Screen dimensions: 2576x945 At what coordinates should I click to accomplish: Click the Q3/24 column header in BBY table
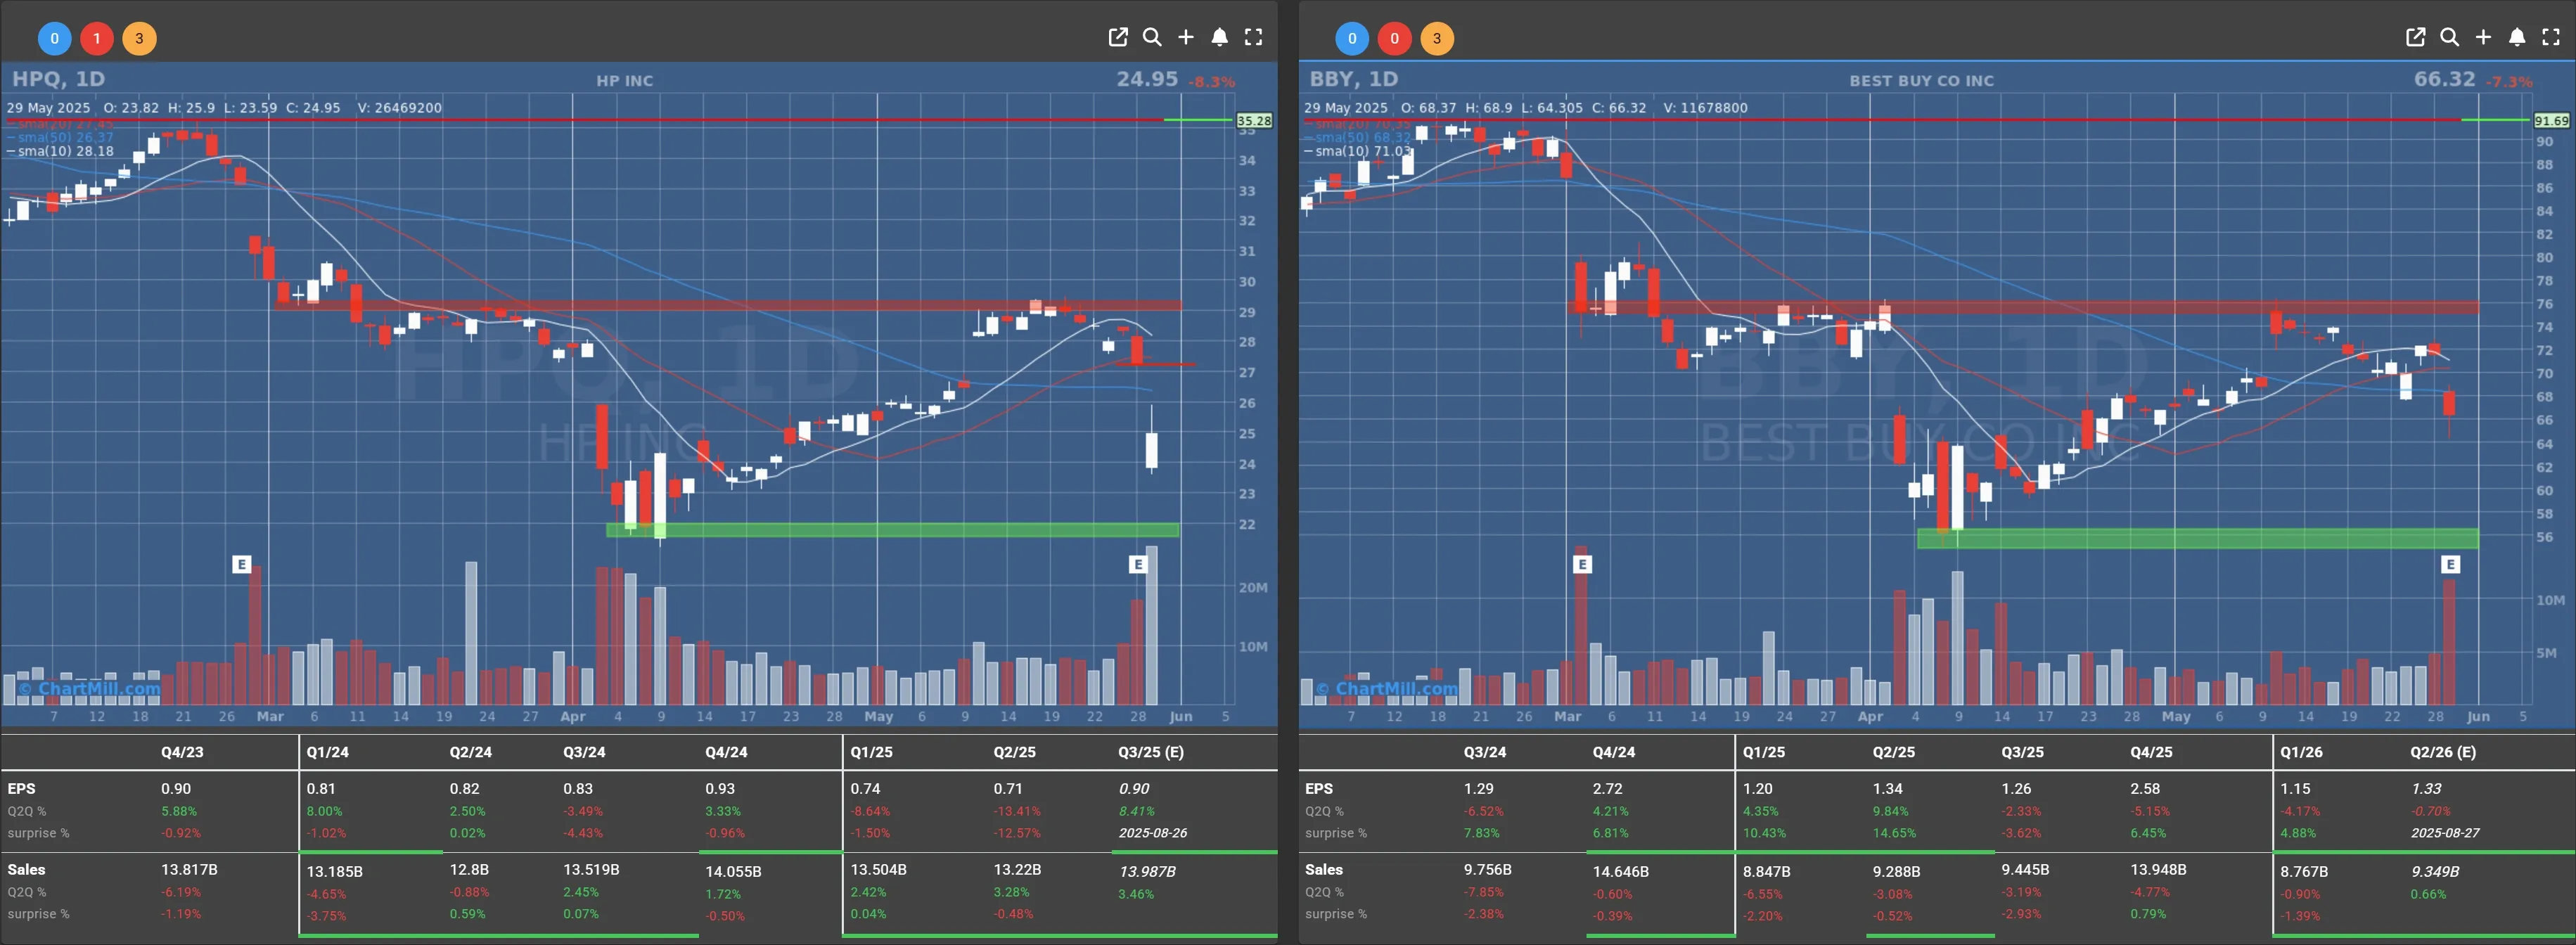[1485, 752]
